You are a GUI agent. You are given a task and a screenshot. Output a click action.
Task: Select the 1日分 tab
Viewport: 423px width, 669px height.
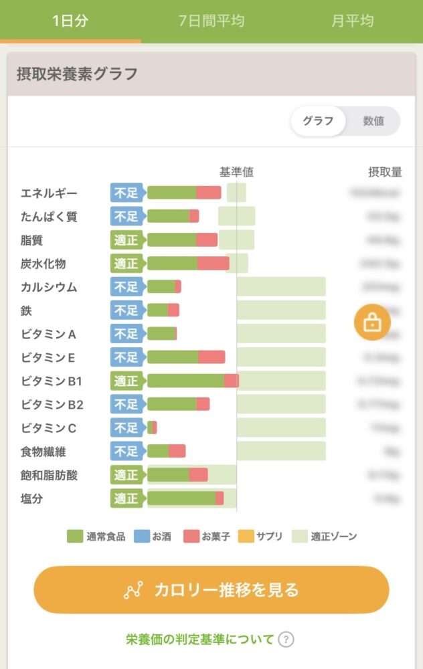pos(69,21)
